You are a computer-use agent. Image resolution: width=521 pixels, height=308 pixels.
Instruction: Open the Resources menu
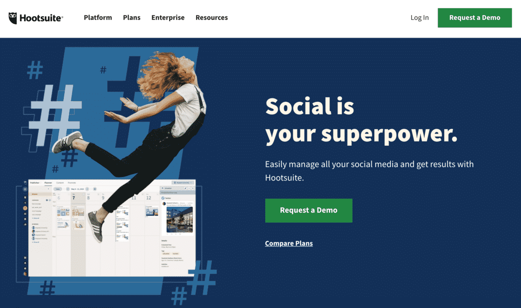(211, 18)
